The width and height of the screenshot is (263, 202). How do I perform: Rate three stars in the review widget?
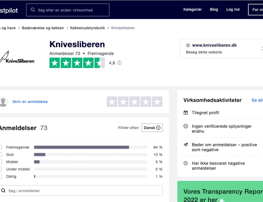click(134, 102)
